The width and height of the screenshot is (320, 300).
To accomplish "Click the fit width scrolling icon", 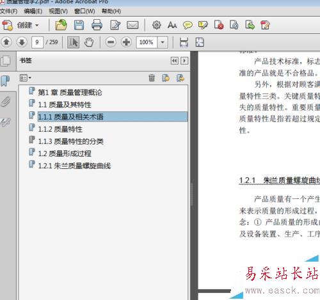I will tap(184, 42).
